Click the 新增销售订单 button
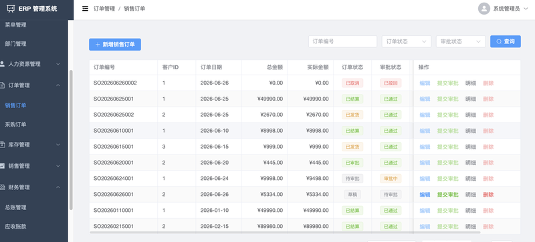 point(115,44)
